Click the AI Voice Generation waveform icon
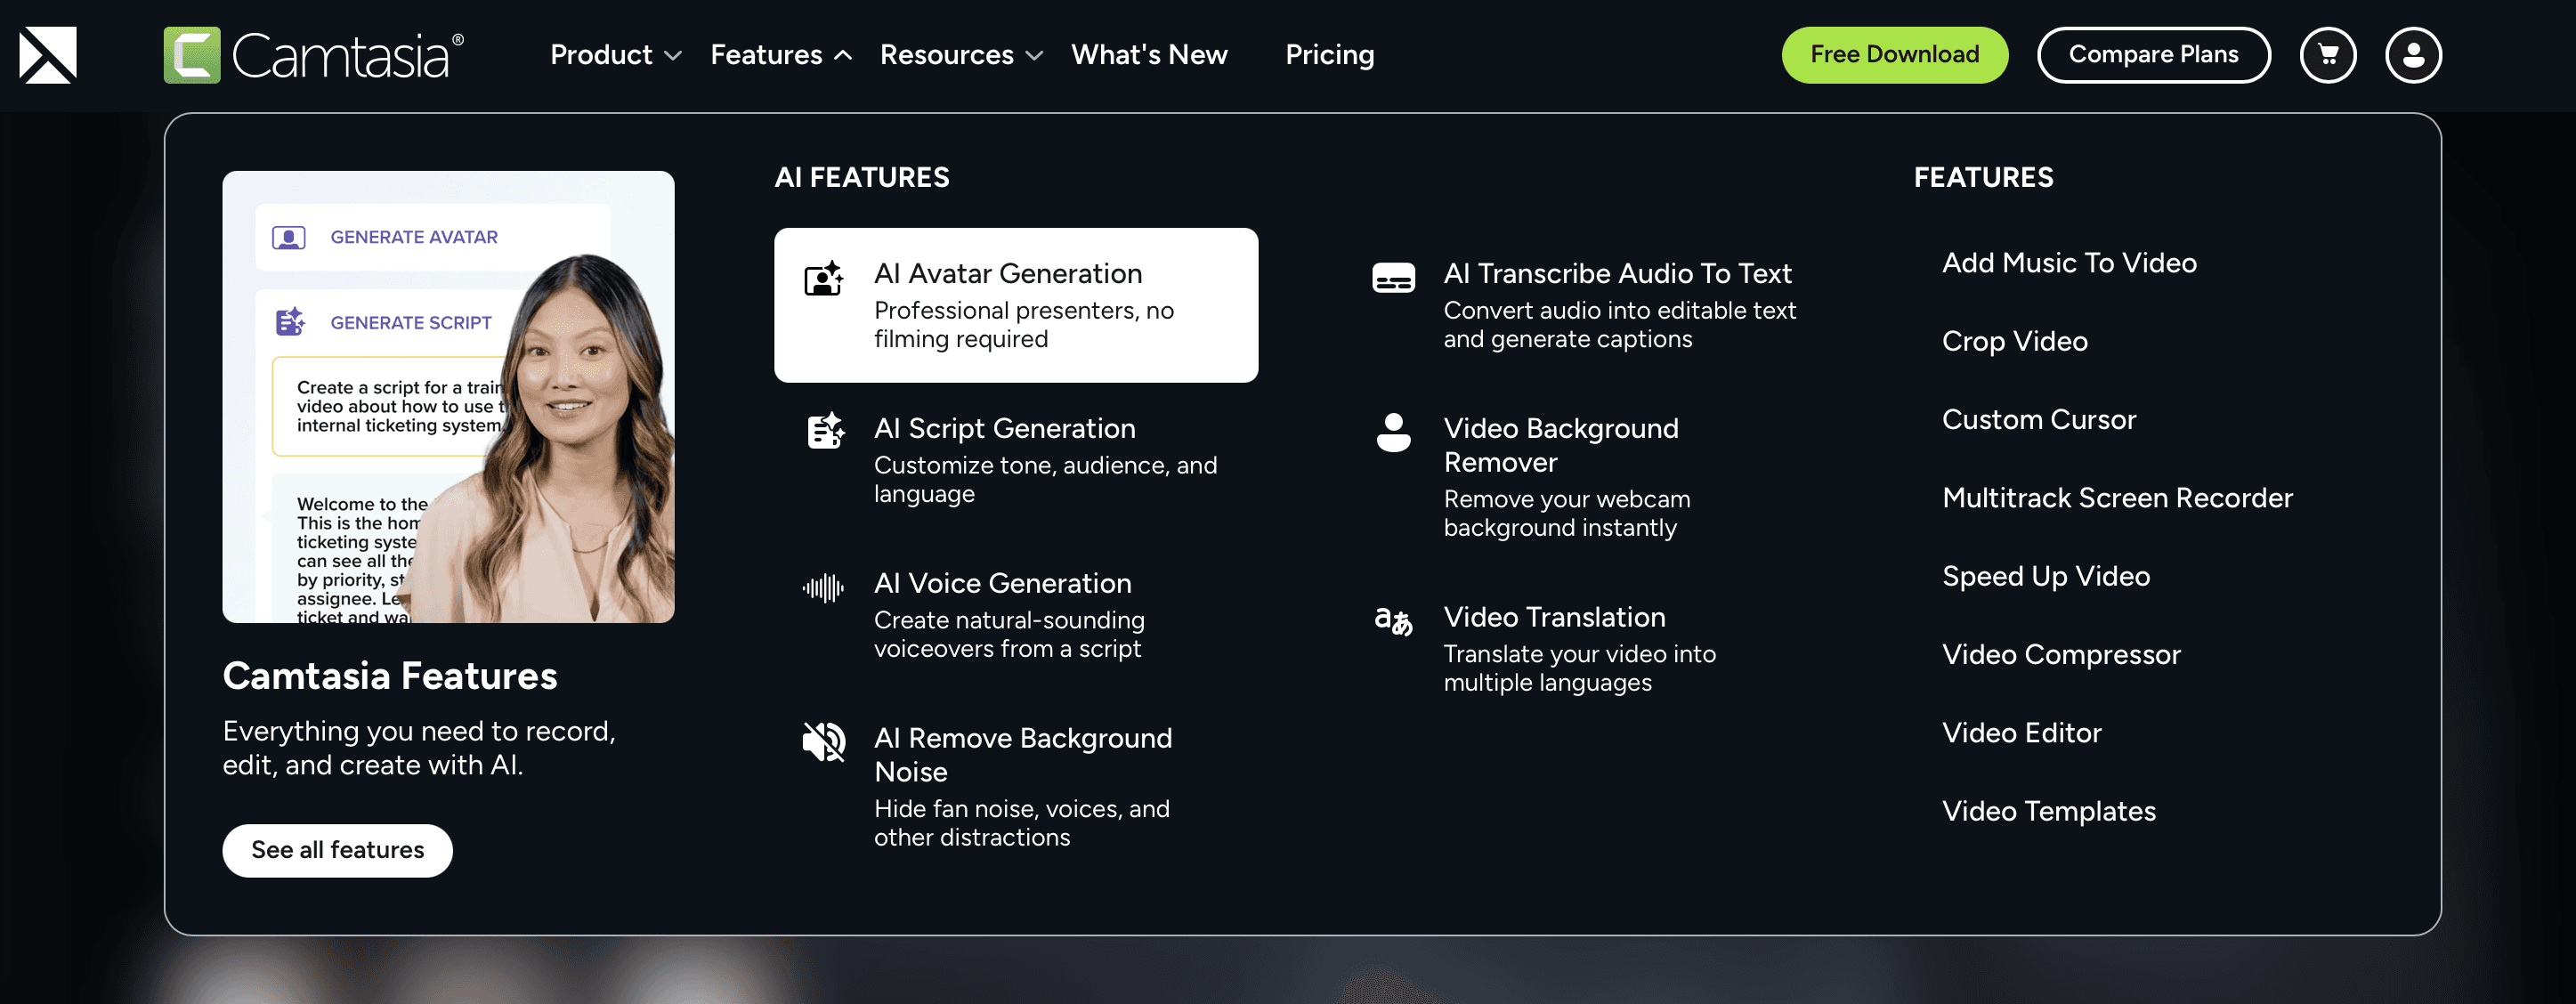 click(x=823, y=588)
